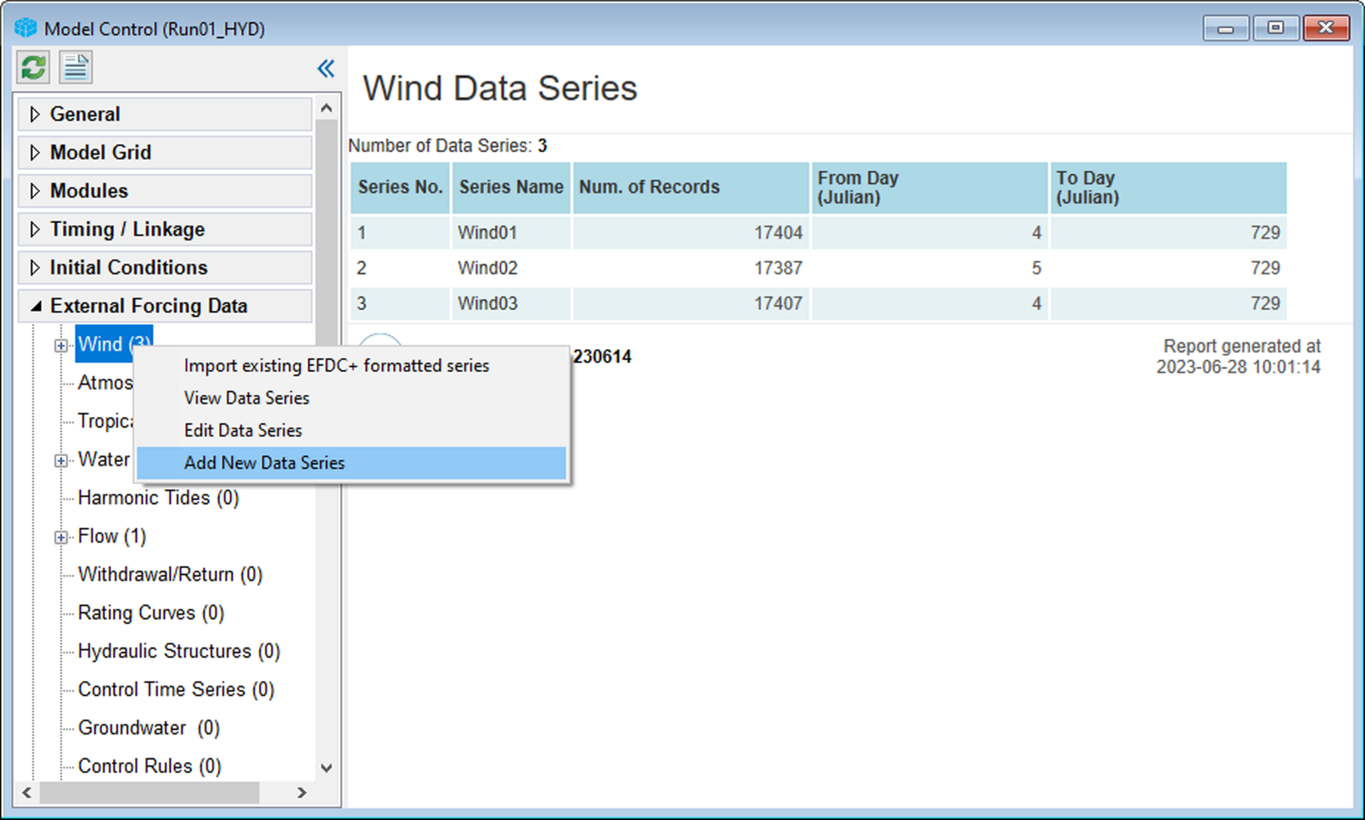Image resolution: width=1365 pixels, height=820 pixels.
Task: Collapse the navigation panel with the double-chevron icon
Action: [x=326, y=68]
